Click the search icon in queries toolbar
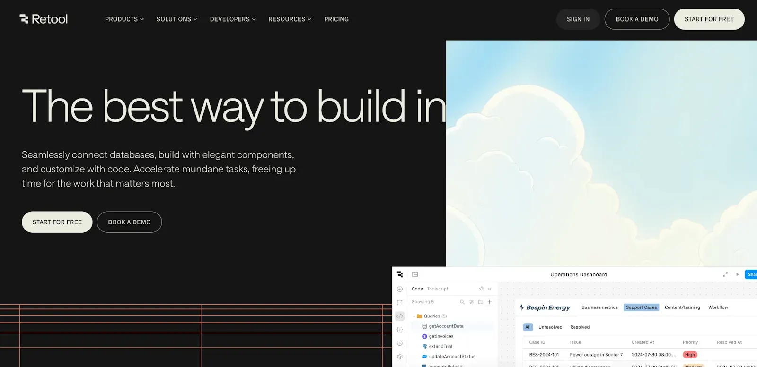Screen dimensions: 757x367 coord(462,302)
